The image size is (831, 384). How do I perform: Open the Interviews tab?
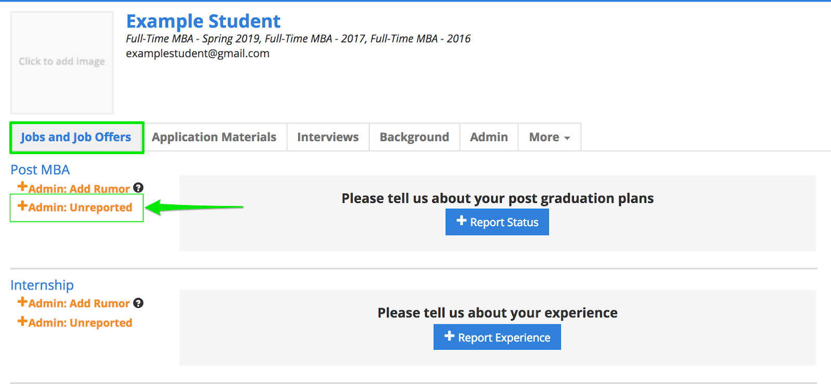point(328,138)
